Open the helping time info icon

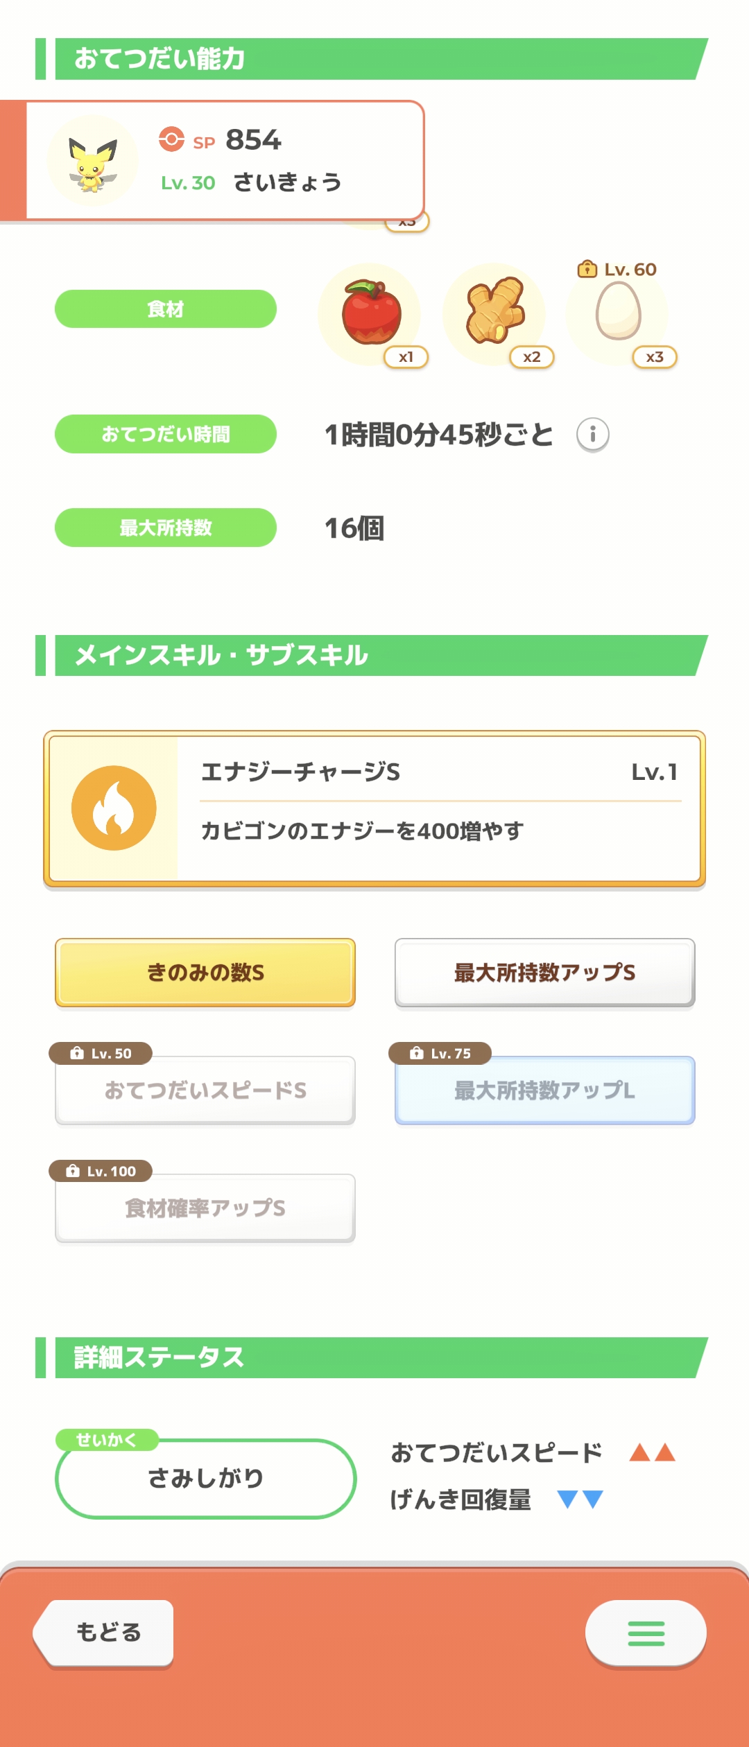592,435
